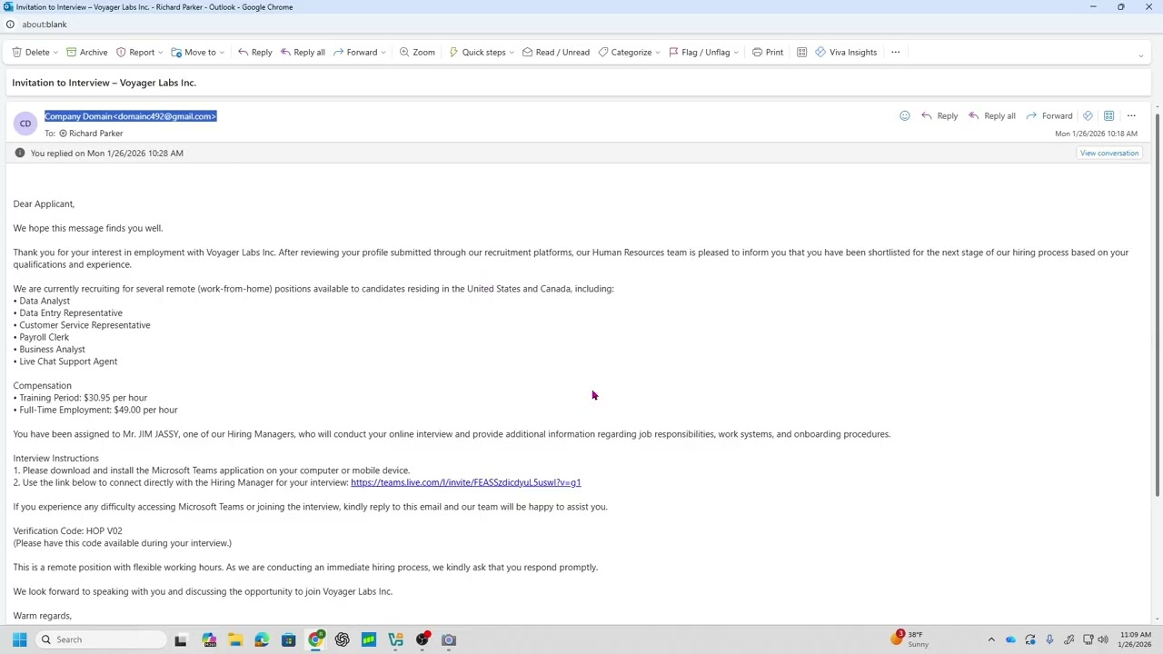The height and width of the screenshot is (654, 1163).
Task: Open the ChatGPT app from the taskbar
Action: [x=342, y=639]
